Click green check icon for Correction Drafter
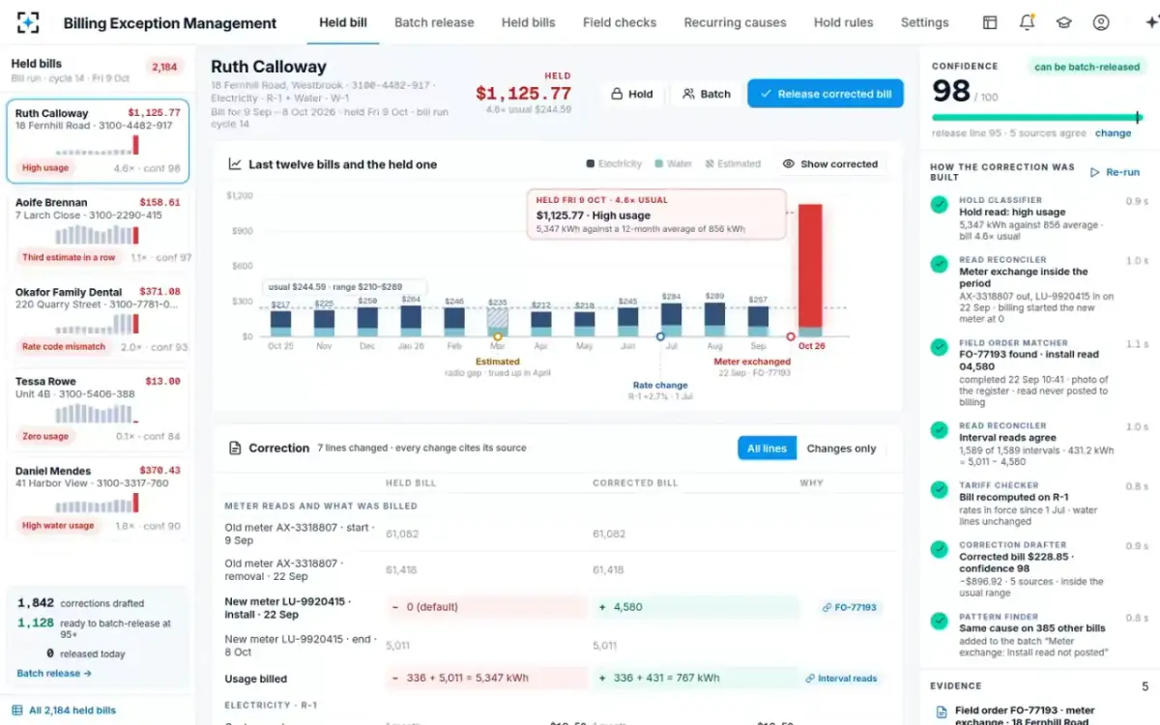The image size is (1160, 725). pos(939,550)
